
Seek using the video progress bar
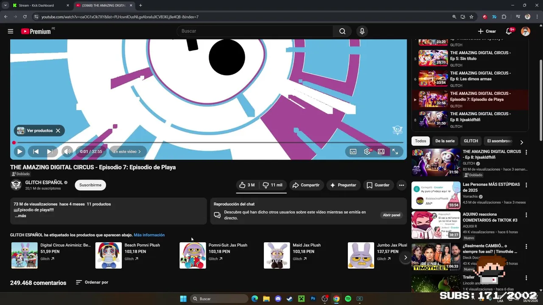(208, 143)
